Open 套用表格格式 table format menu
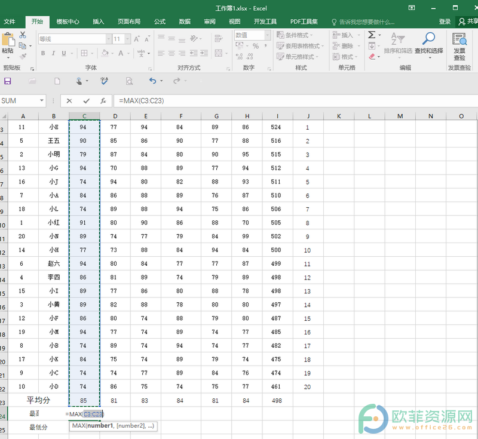This screenshot has height=439, width=478. point(301,46)
